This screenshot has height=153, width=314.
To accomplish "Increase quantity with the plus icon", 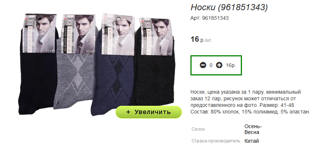I will point(219,65).
